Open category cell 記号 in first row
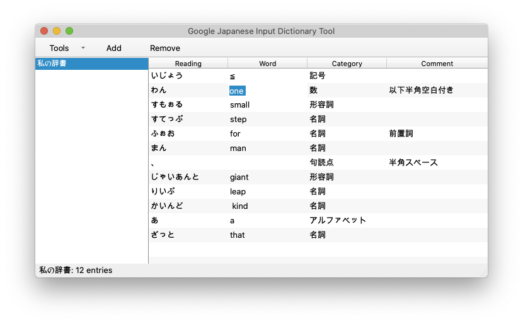The height and width of the screenshot is (324, 523). pyautogui.click(x=318, y=76)
